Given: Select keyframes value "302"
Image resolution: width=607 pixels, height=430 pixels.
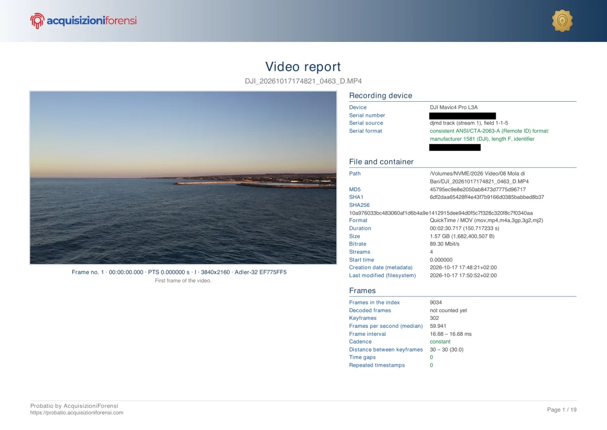Looking at the screenshot, I should click(x=435, y=318).
